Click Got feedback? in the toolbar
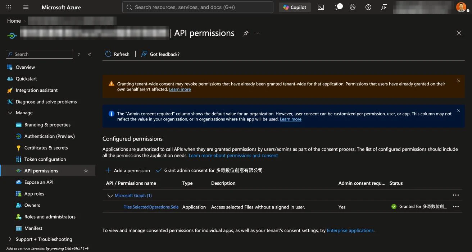 pos(160,54)
